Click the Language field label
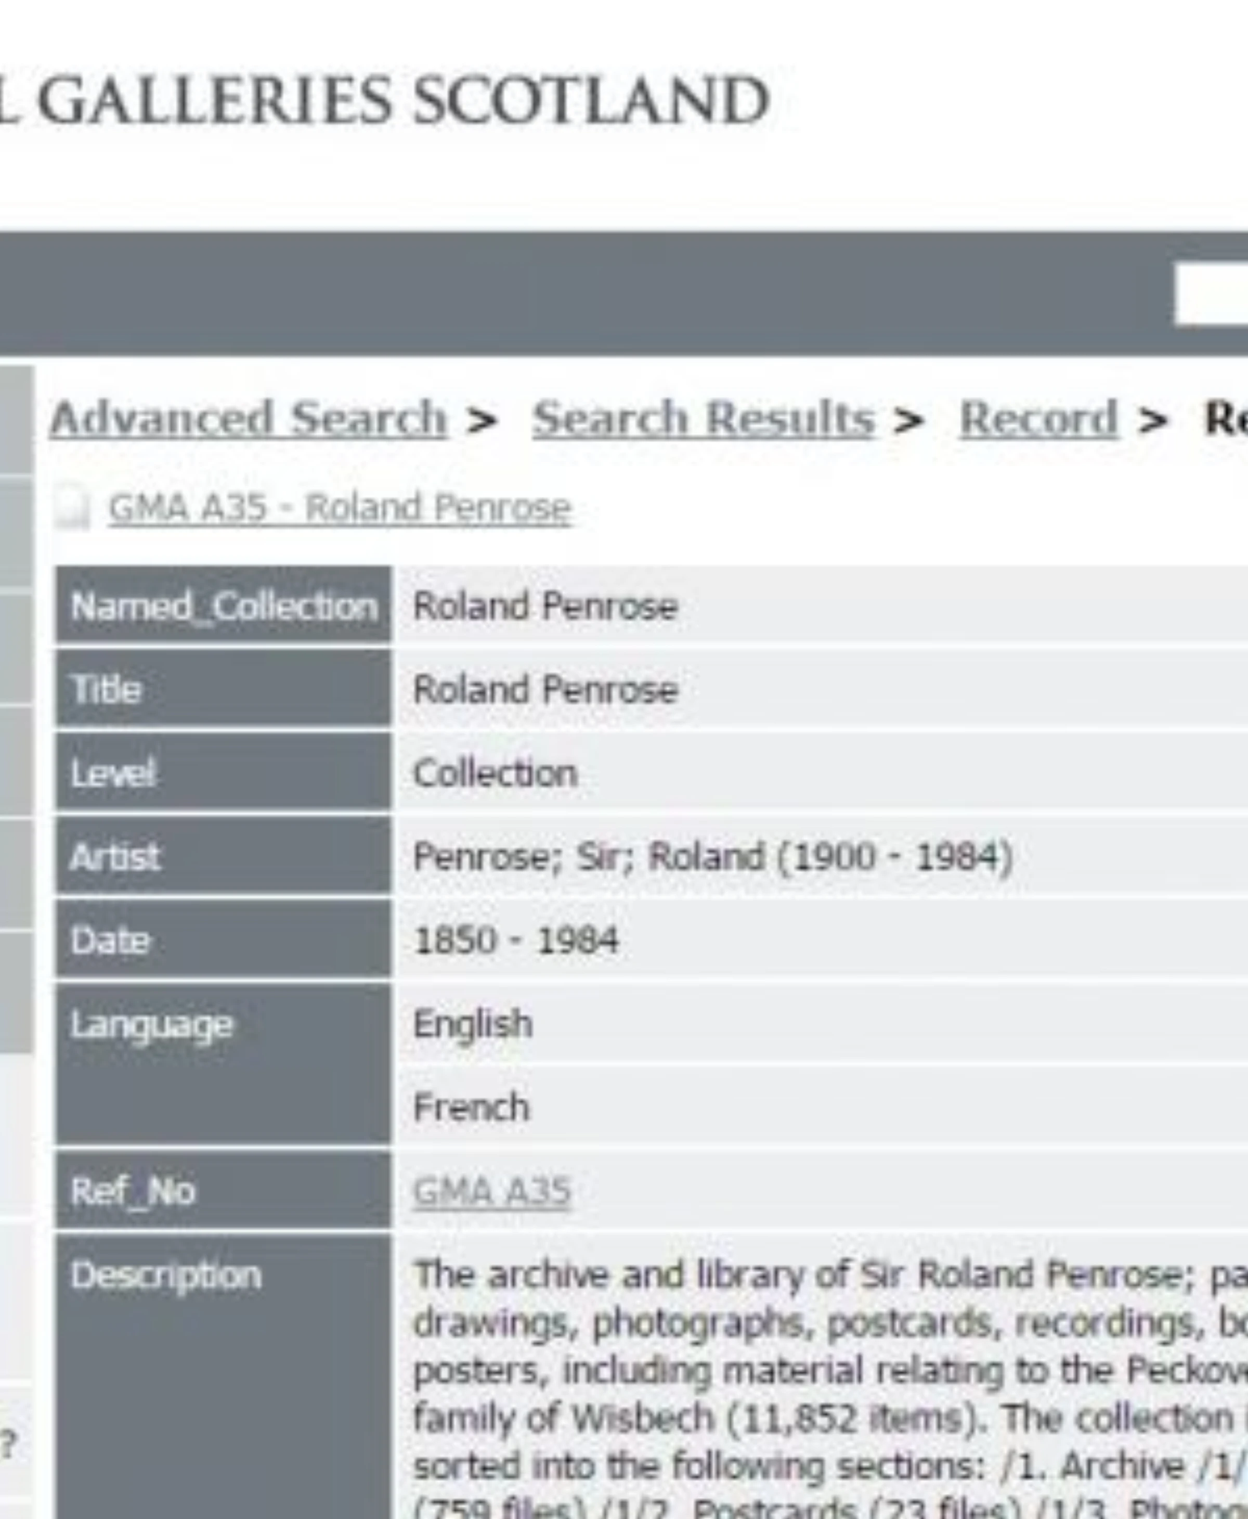 pos(151,1025)
